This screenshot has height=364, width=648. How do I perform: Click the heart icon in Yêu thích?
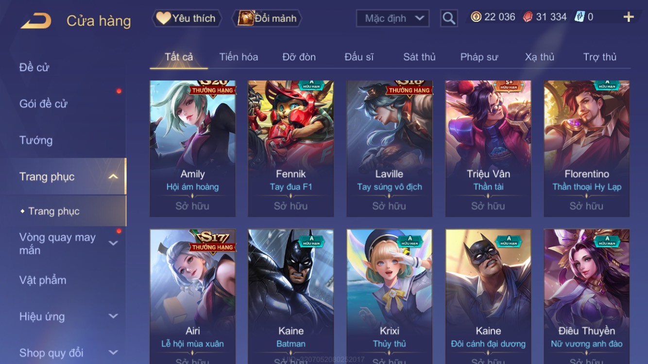point(163,18)
